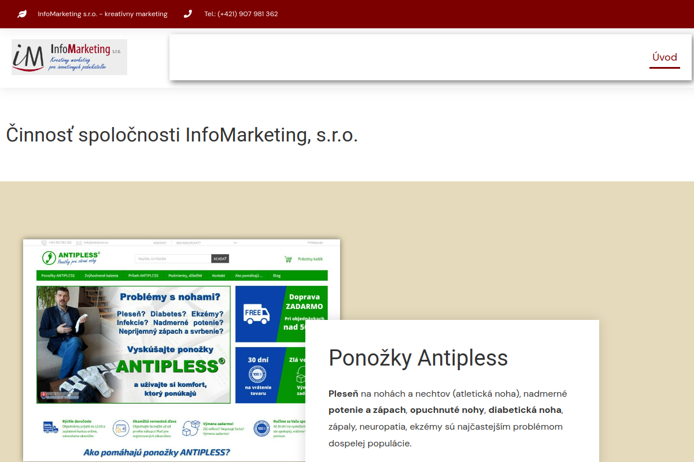The image size is (694, 462).
Task: Click the bold text opuchnuté nohy
Action: (x=446, y=410)
